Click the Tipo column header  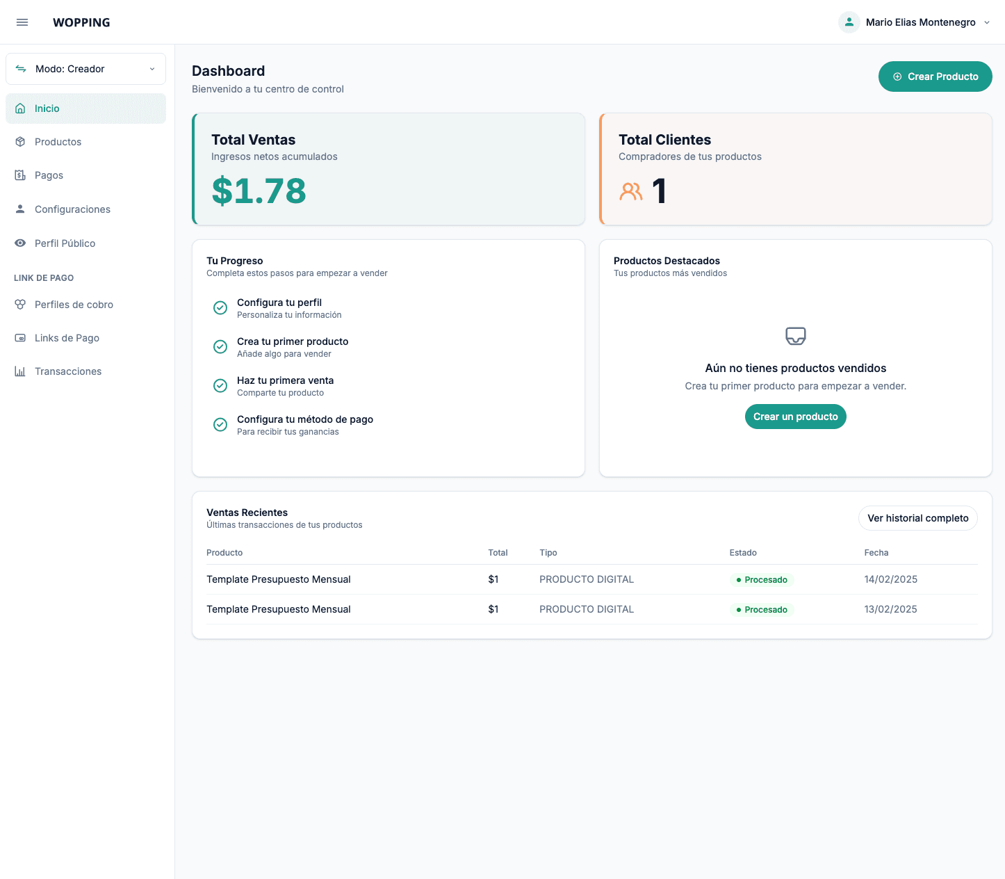click(548, 553)
